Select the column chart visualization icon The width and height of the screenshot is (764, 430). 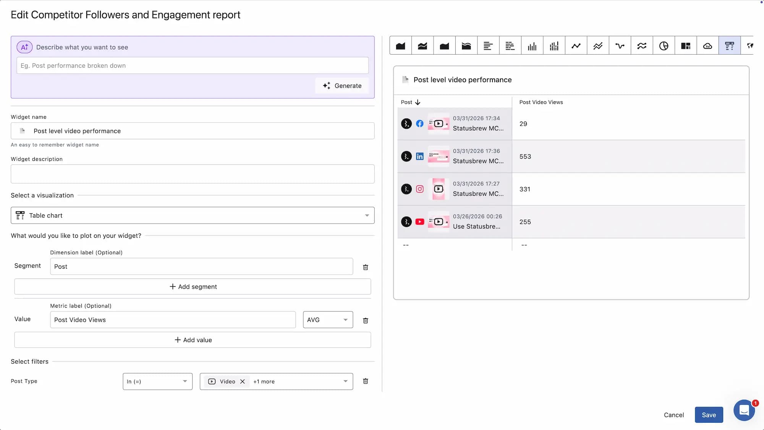tap(532, 45)
